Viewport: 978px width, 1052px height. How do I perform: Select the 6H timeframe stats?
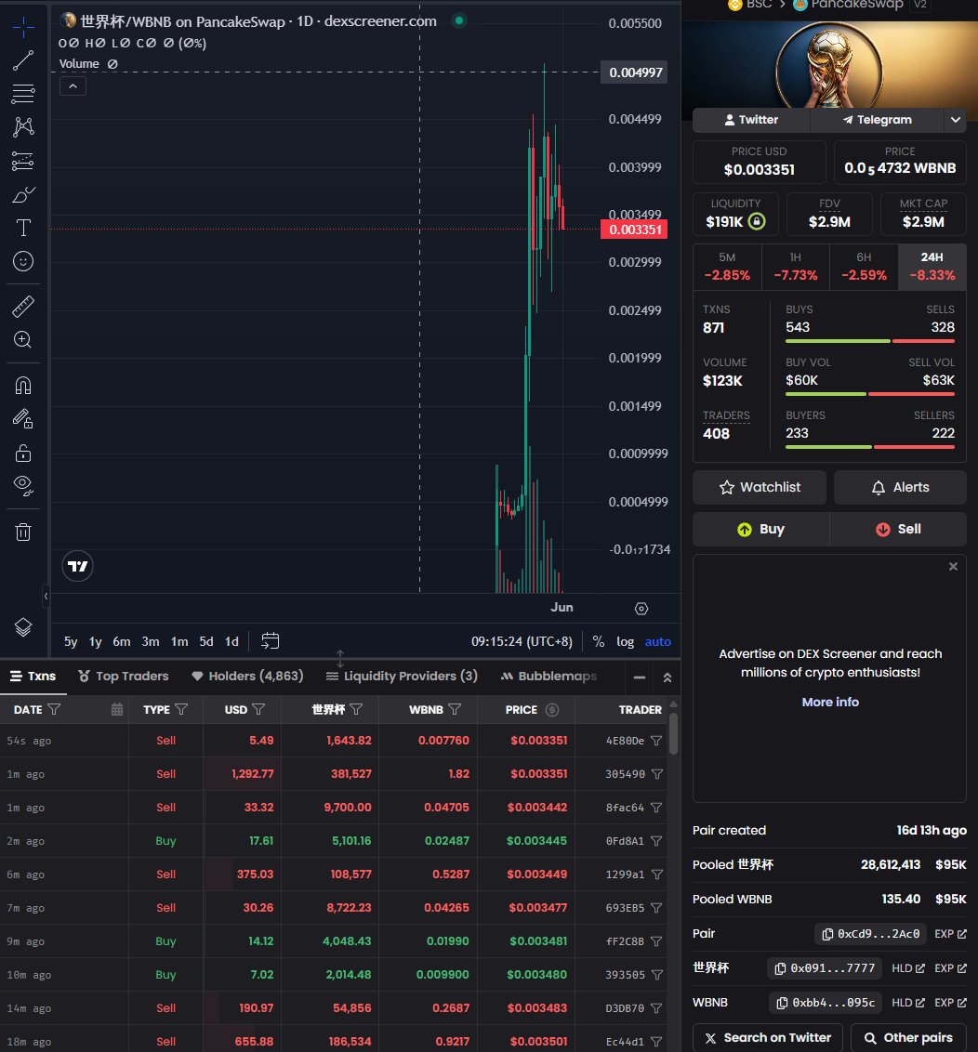click(864, 267)
